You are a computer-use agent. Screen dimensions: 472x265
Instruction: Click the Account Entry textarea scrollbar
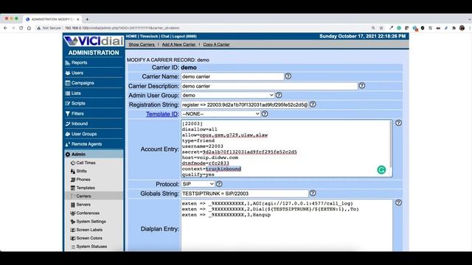pyautogui.click(x=391, y=144)
